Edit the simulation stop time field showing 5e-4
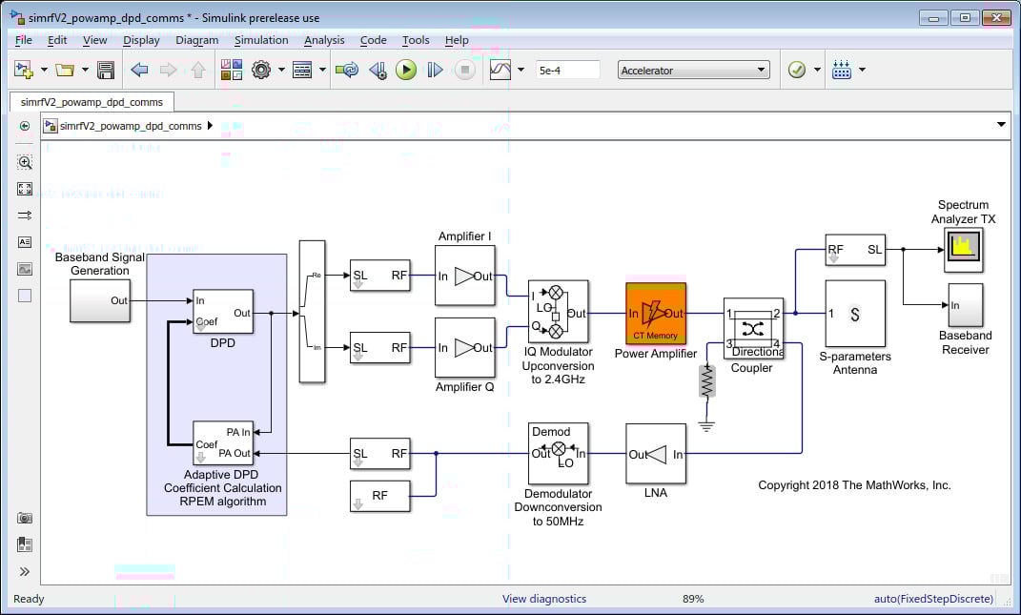This screenshot has width=1021, height=615. [x=568, y=69]
